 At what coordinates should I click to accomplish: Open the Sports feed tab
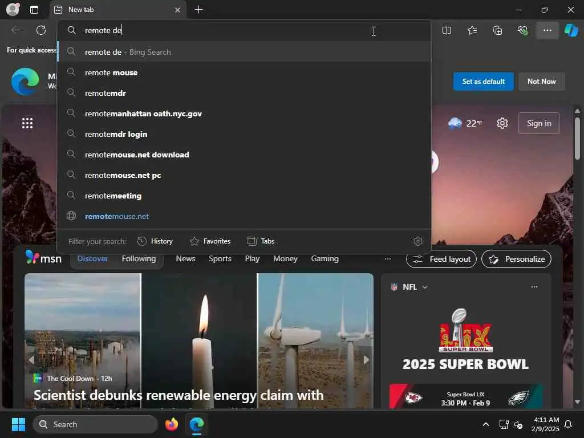pos(220,258)
